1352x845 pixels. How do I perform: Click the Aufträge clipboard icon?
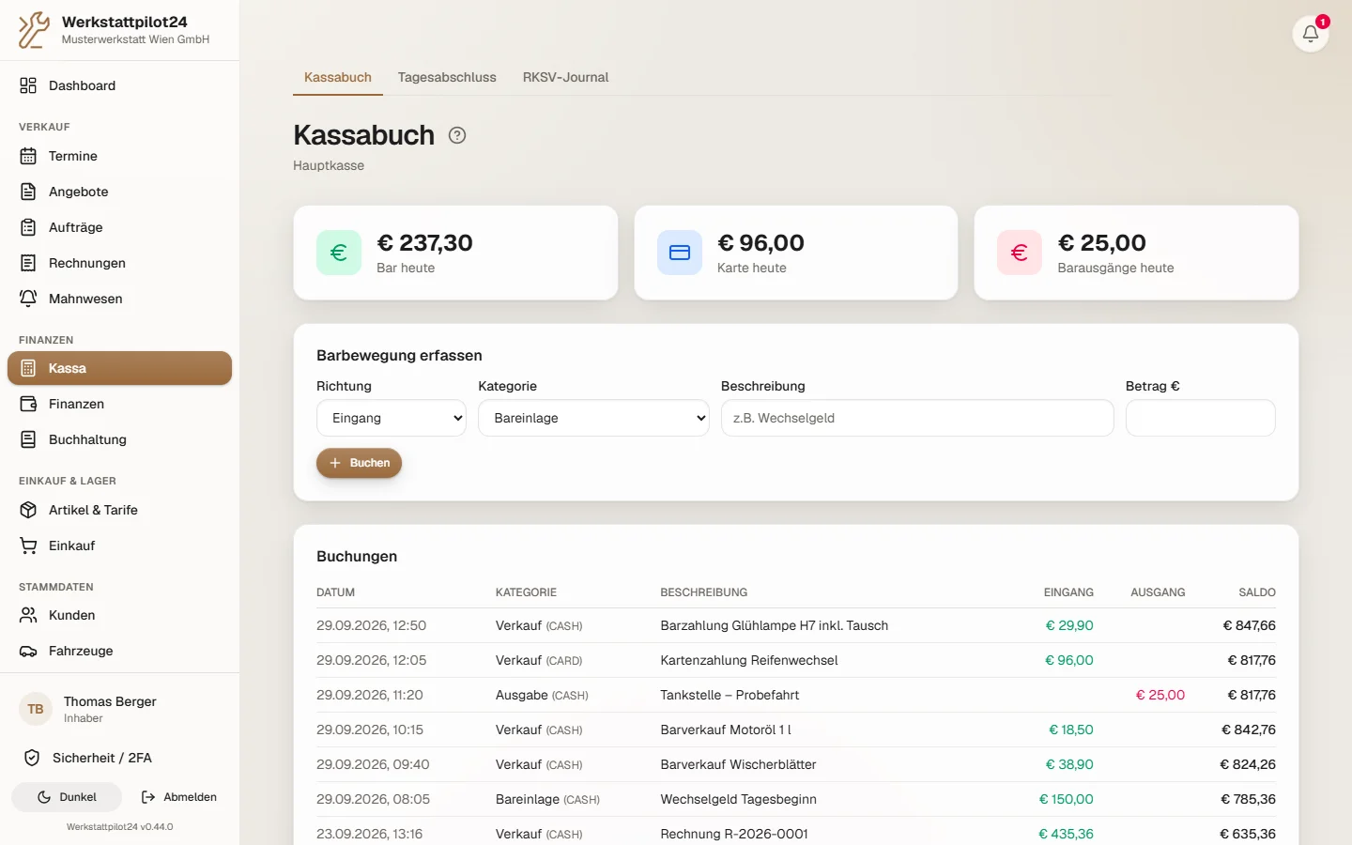[x=28, y=227]
